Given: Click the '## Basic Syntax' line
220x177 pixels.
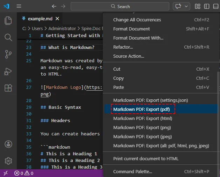Looking at the screenshot, I should coord(61,107).
